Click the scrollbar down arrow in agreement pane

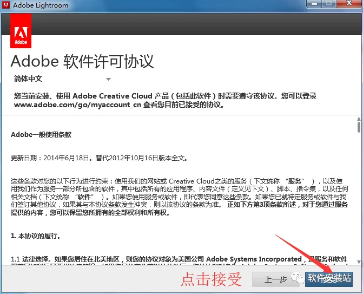(x=359, y=262)
